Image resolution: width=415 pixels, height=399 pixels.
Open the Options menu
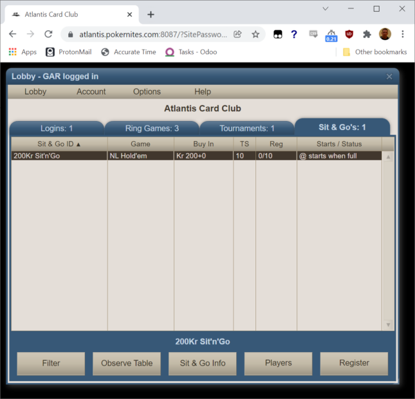[147, 92]
